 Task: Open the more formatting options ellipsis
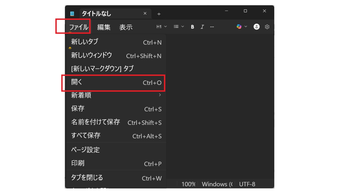point(212,27)
